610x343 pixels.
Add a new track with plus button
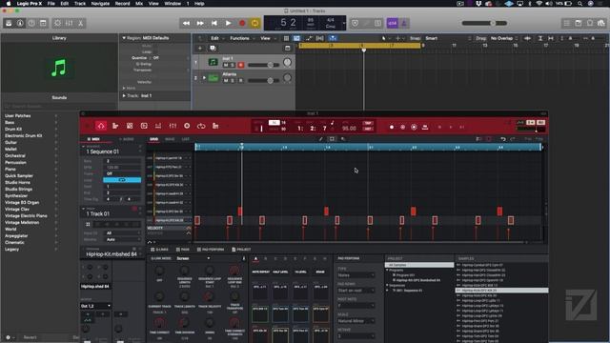(200, 49)
